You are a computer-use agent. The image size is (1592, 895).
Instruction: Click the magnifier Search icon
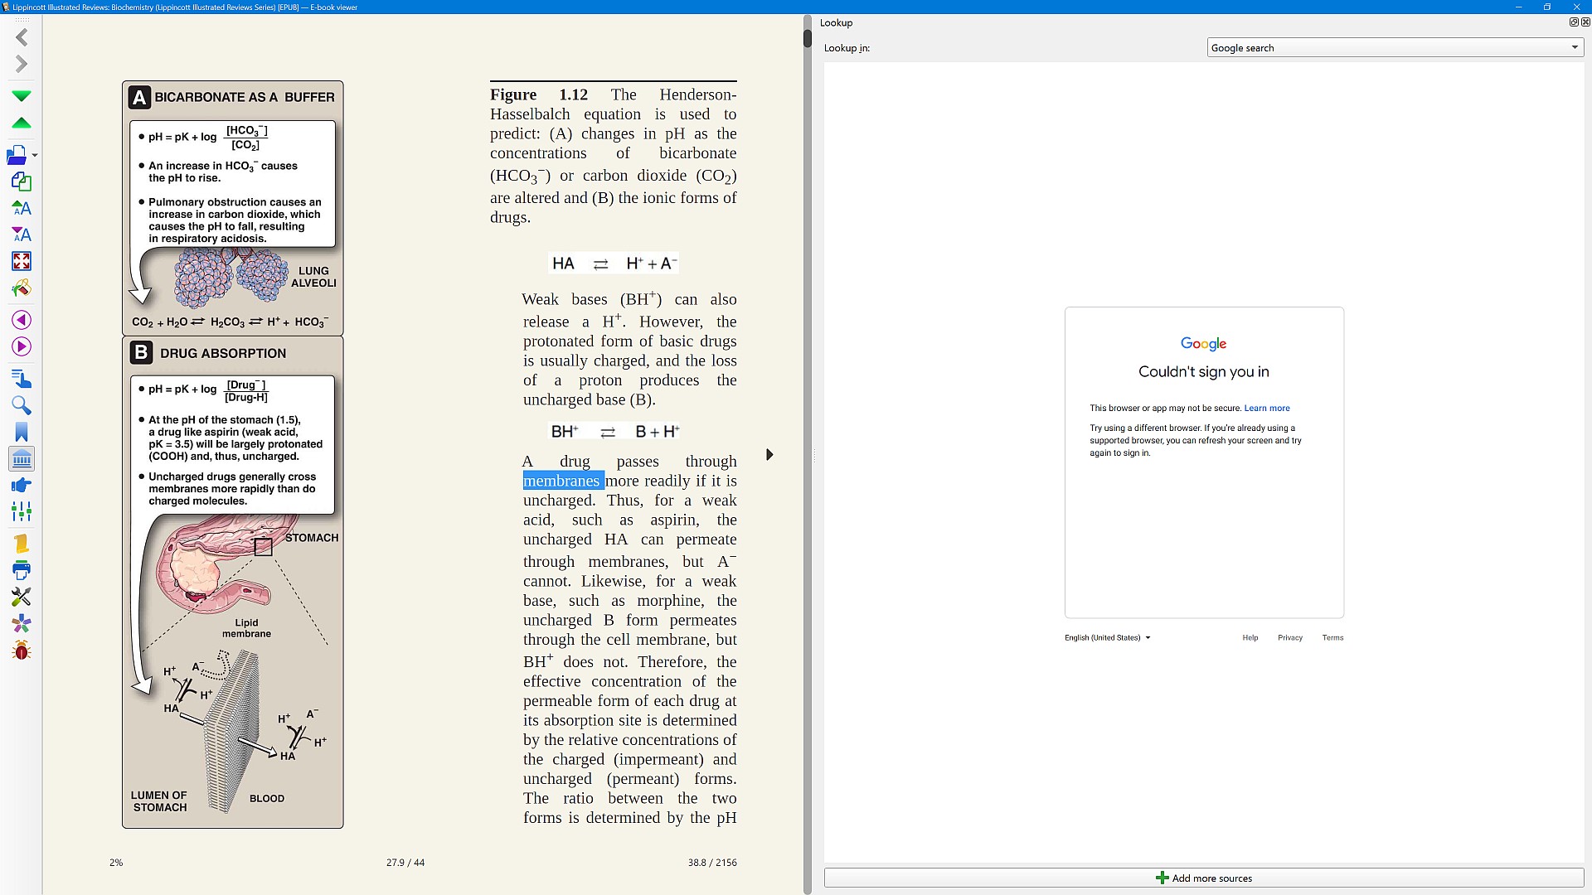(x=22, y=406)
